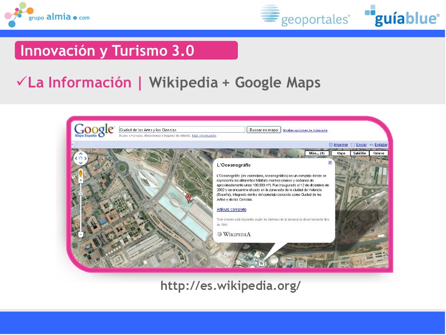
Task: Click the hand icon in the pan control
Action: coord(81,158)
